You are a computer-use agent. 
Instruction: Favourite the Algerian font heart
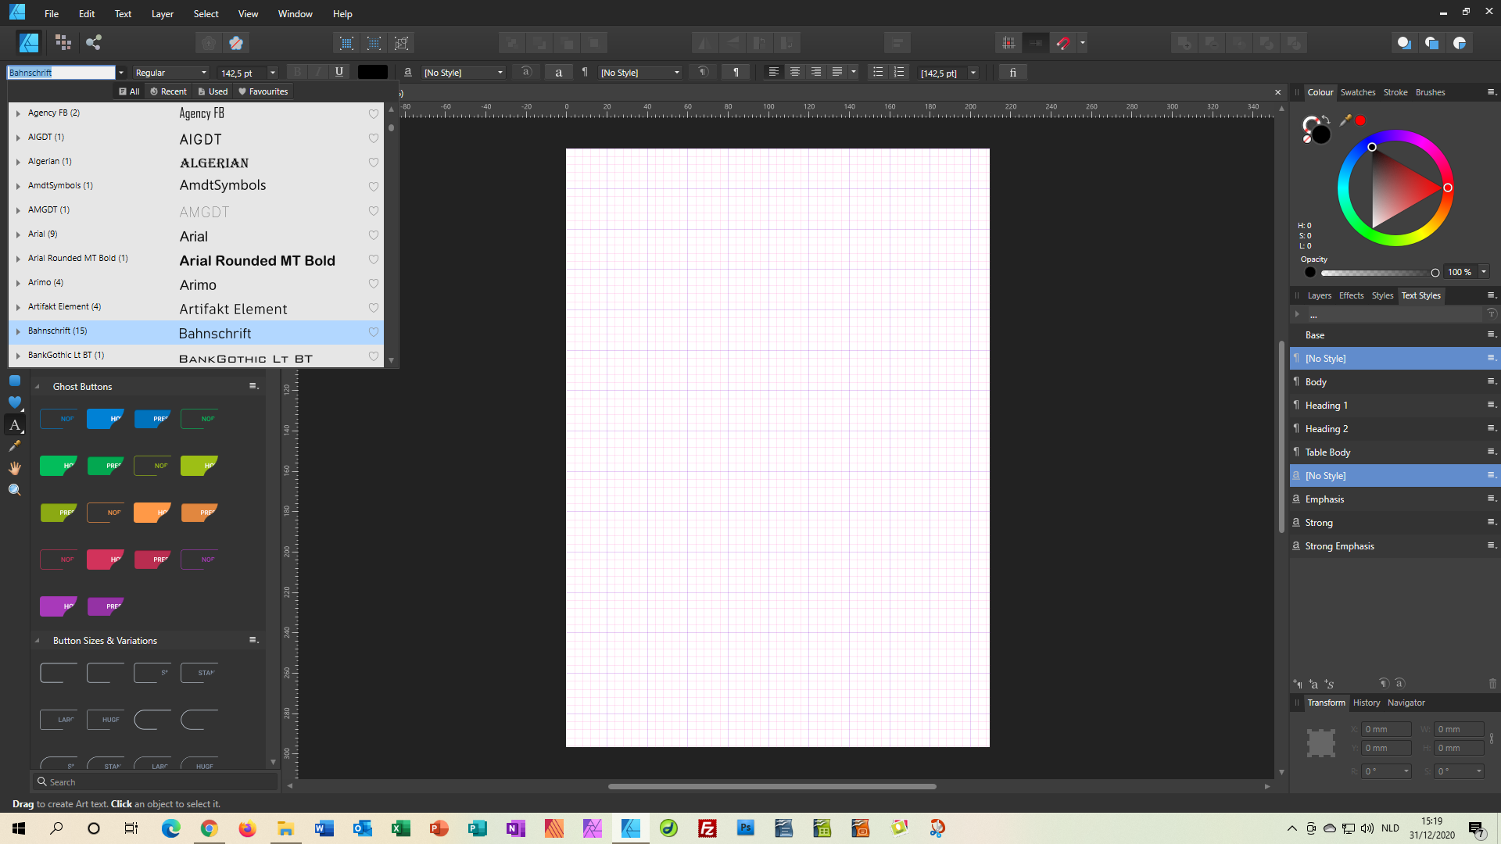click(x=374, y=163)
